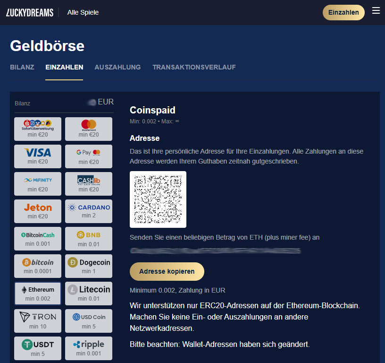
Task: Choose Dogecoin deposit option
Action: (89, 266)
